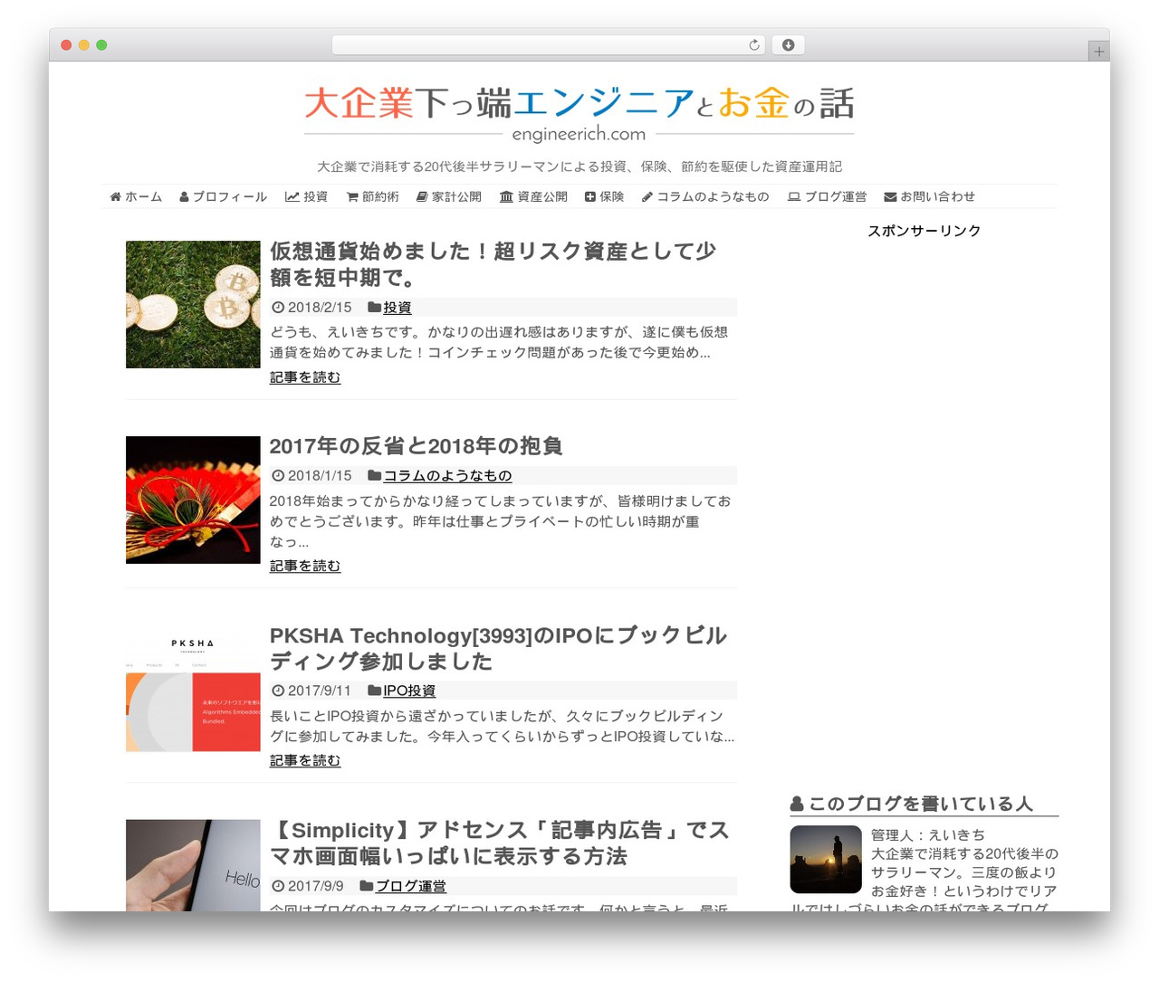Image resolution: width=1159 pixels, height=981 pixels.
Task: Click the browser download icon button
Action: point(788,45)
